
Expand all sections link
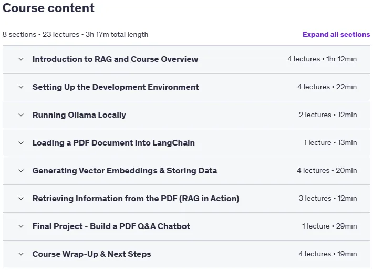[x=336, y=34]
